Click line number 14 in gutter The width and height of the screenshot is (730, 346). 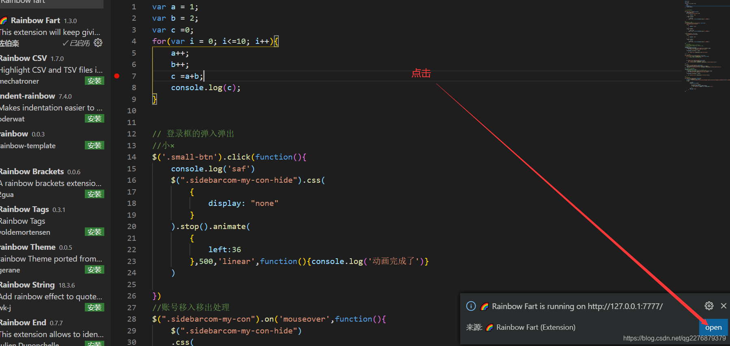pos(131,157)
